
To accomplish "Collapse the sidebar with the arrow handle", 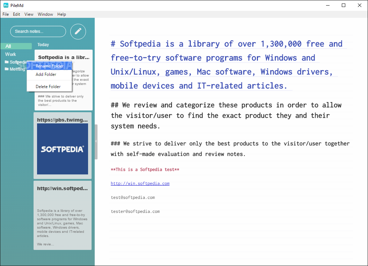I will (96, 142).
